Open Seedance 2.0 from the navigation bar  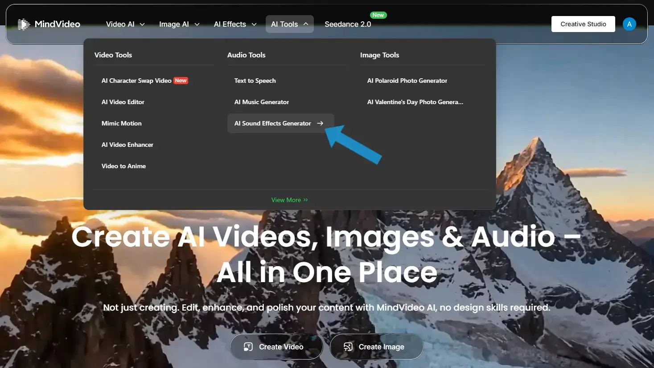point(348,24)
